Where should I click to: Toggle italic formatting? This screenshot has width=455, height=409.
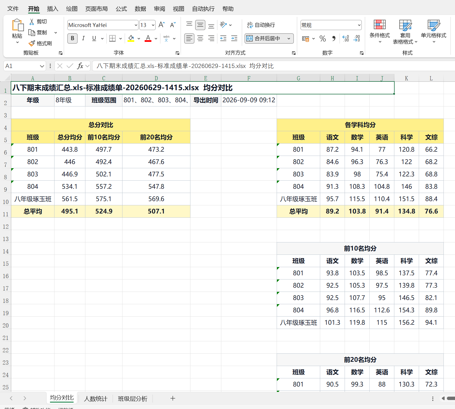(83, 38)
